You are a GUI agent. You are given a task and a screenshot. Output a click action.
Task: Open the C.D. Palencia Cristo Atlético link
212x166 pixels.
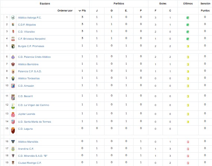34,57
